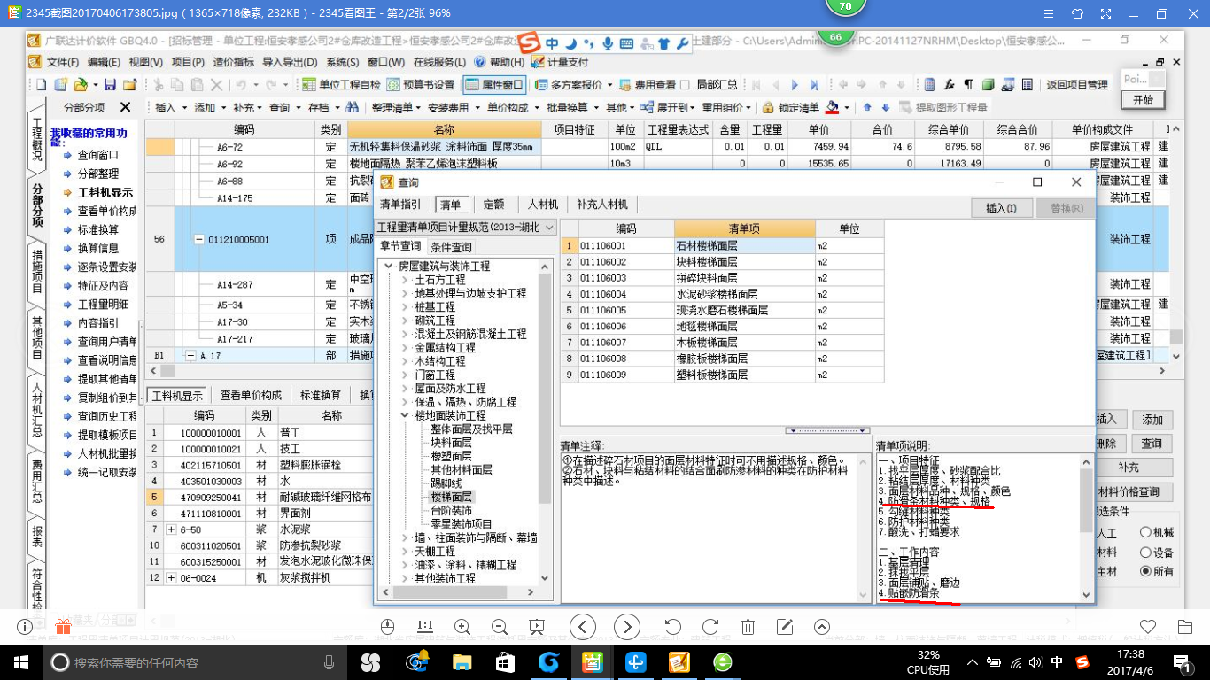Open 预算书设置 settings
Screen dimensions: 1210x680
coord(421,85)
